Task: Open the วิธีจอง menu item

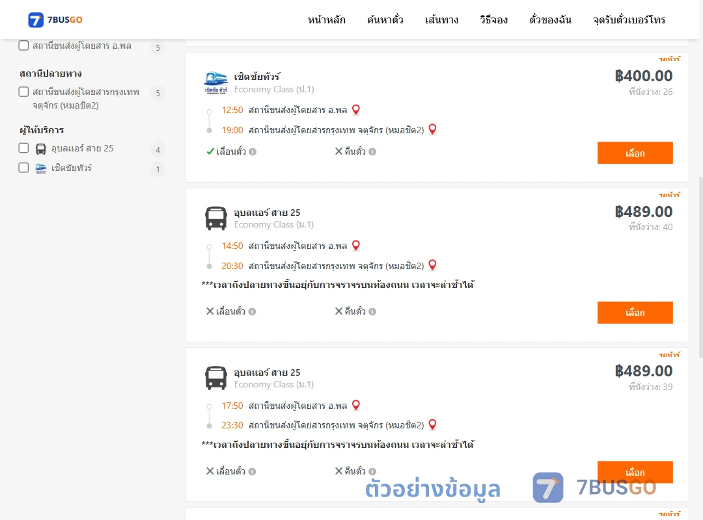Action: [x=493, y=19]
